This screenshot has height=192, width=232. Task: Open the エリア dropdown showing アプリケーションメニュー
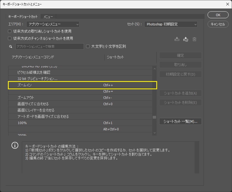coord(53,24)
